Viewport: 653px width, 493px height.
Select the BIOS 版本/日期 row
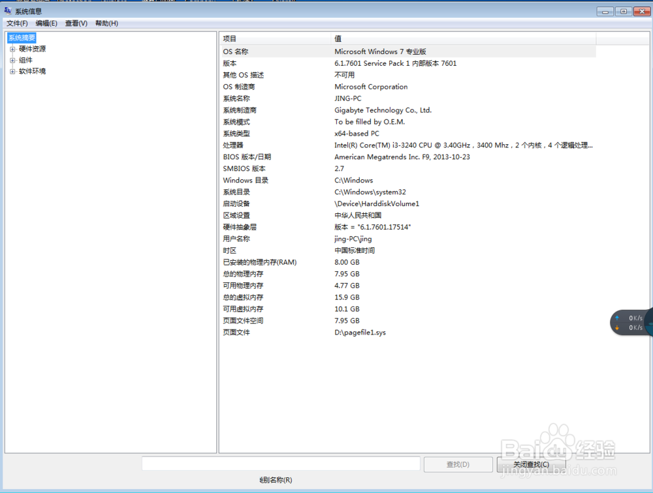(x=408, y=157)
